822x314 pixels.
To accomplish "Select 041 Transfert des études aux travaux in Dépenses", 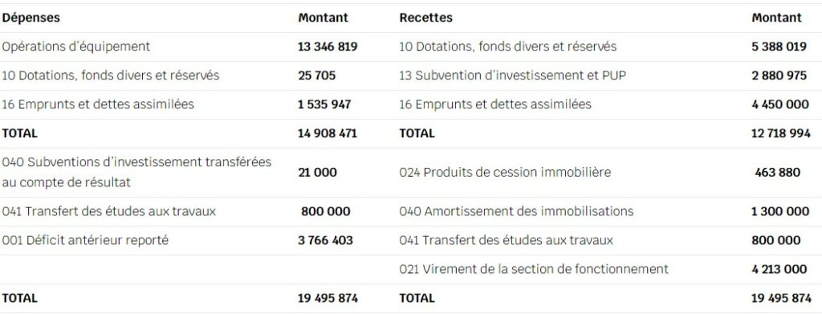I will point(109,212).
